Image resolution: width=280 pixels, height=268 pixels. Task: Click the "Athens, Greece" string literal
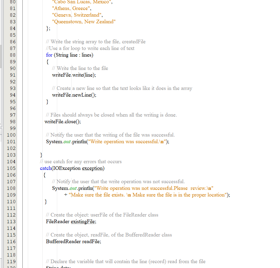tap(72, 8)
